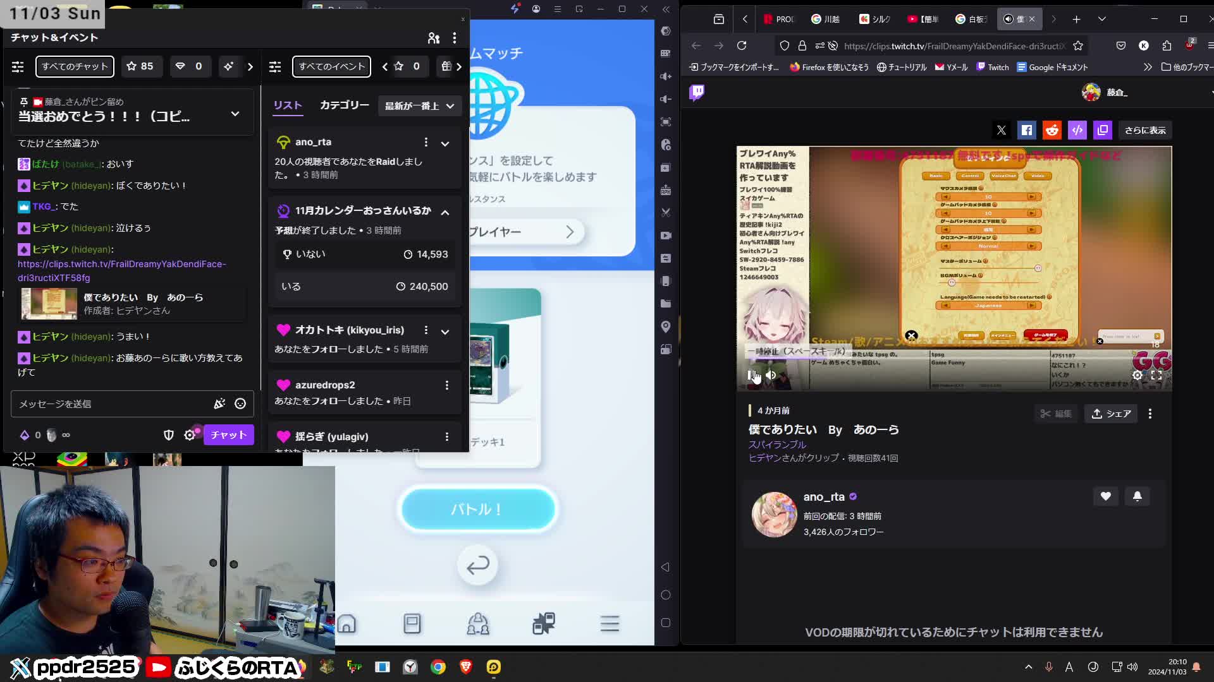Image resolution: width=1214 pixels, height=682 pixels.
Task: Open the 最新が一番上 sort dropdown
Action: 420,106
